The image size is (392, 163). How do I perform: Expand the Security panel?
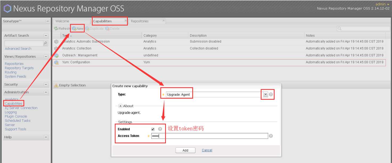(46, 85)
